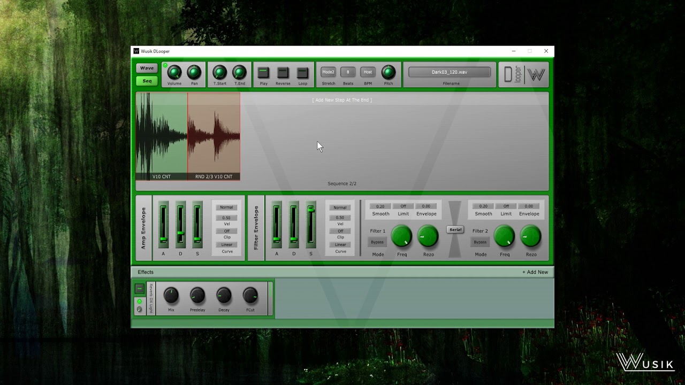This screenshot has height=385, width=685.
Task: Open Filter Envelope Normal mode selector
Action: pos(340,207)
